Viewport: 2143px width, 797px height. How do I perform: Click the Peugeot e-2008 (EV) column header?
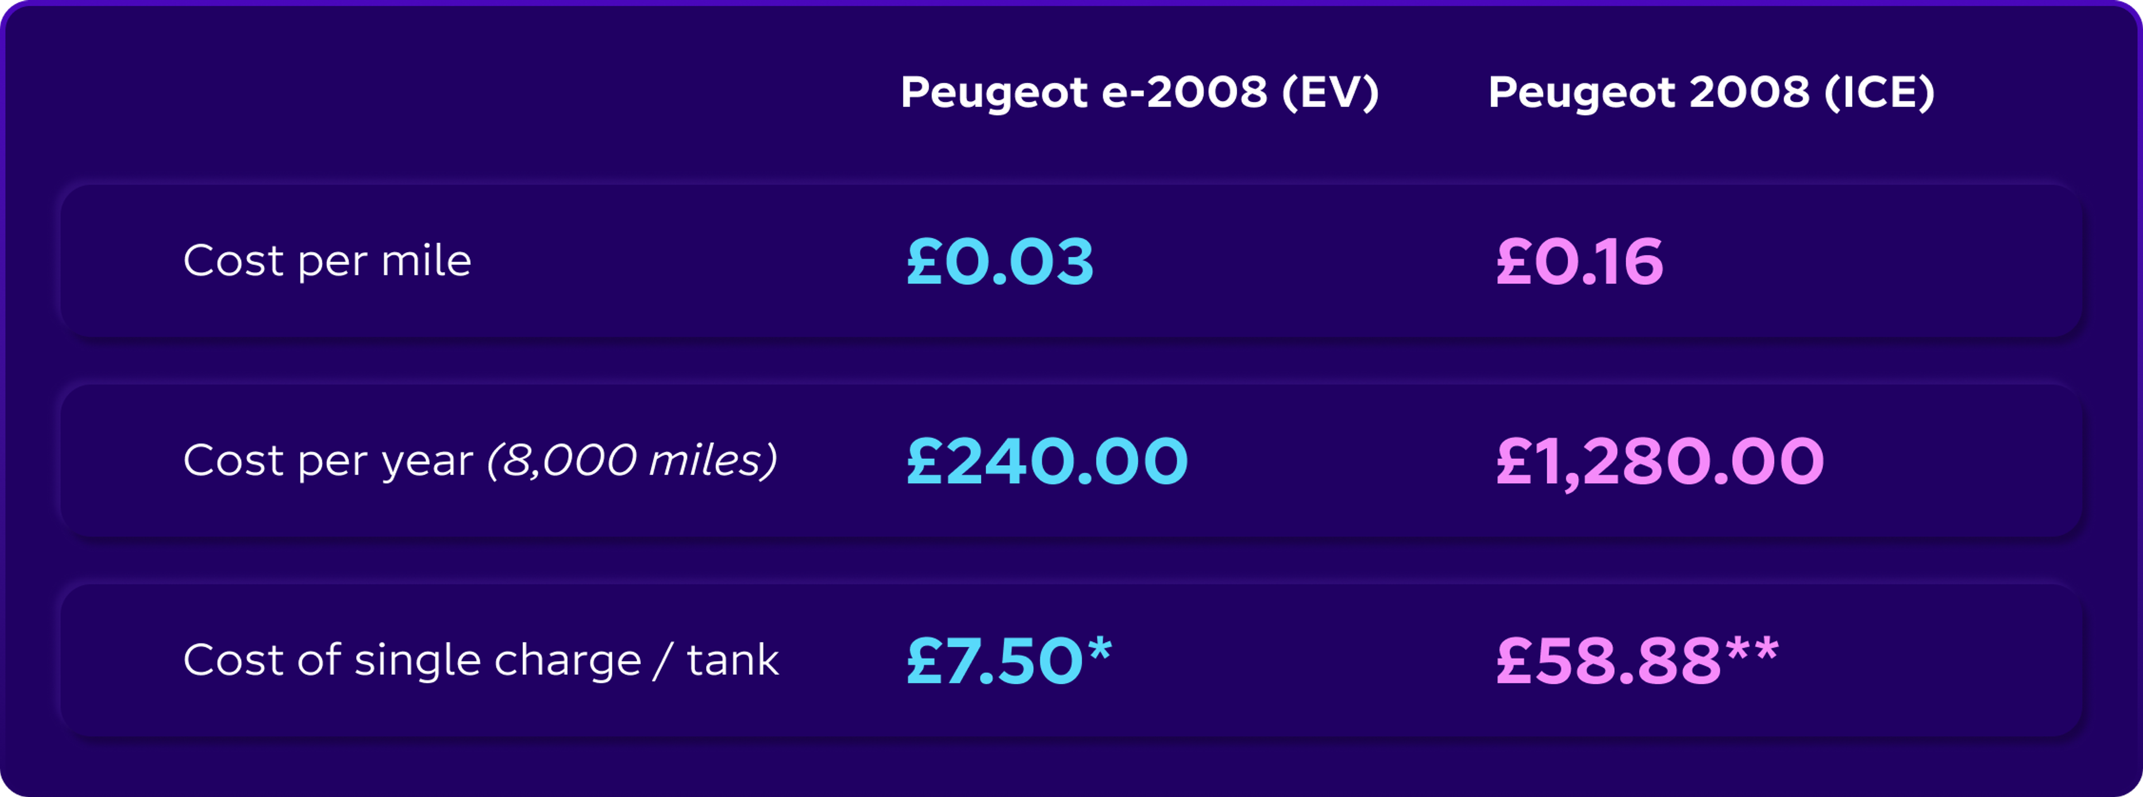pos(1140,92)
